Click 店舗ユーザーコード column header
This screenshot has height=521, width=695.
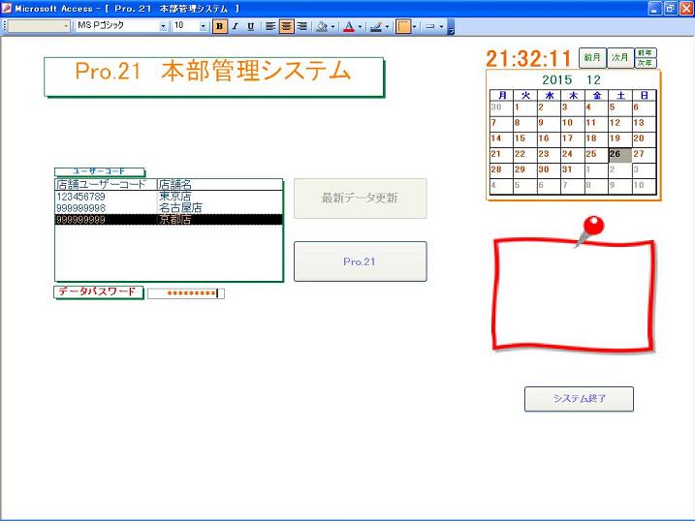click(106, 185)
